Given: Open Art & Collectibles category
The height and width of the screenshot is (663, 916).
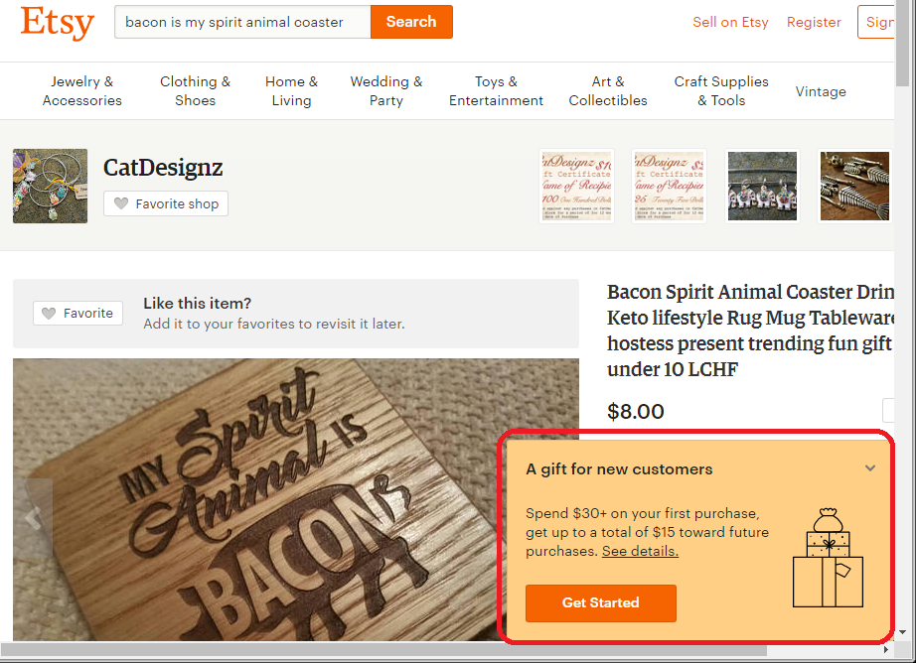Looking at the screenshot, I should (608, 91).
